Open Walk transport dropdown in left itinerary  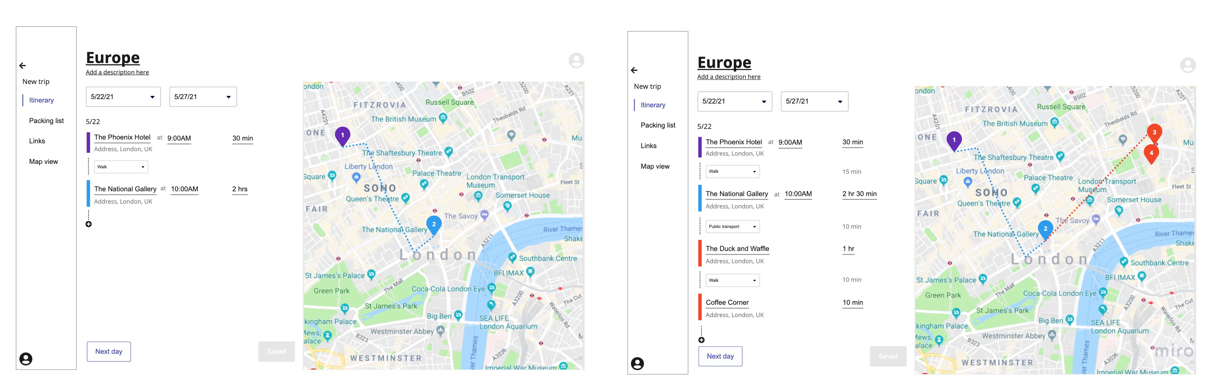pyautogui.click(x=122, y=167)
